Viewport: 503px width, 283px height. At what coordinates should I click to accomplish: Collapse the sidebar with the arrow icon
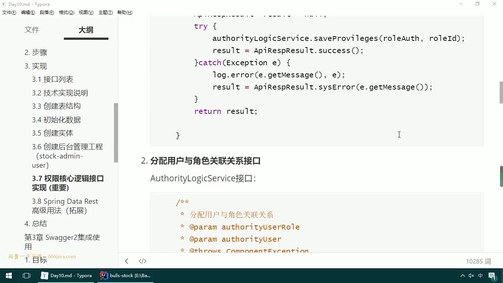[126, 261]
